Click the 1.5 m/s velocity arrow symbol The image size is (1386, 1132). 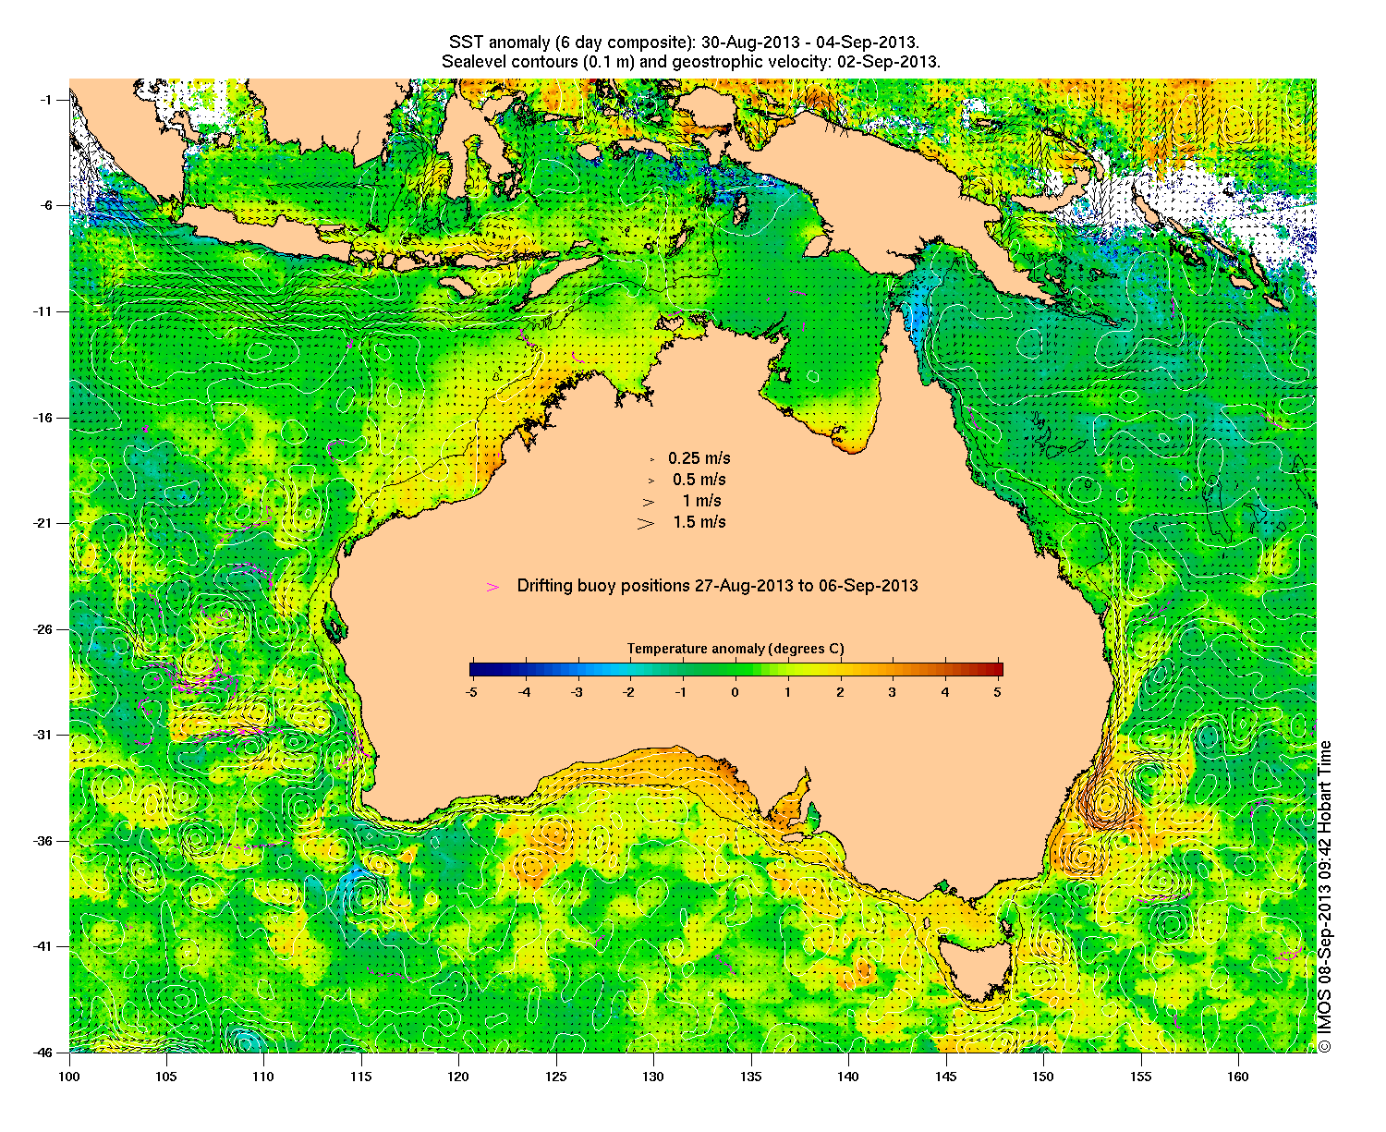click(646, 523)
